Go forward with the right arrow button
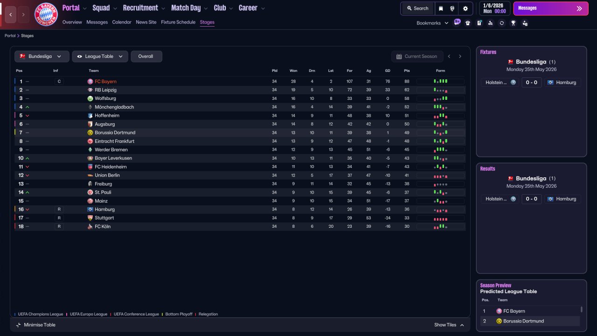Viewport: 597px width, 336px height. pyautogui.click(x=23, y=14)
